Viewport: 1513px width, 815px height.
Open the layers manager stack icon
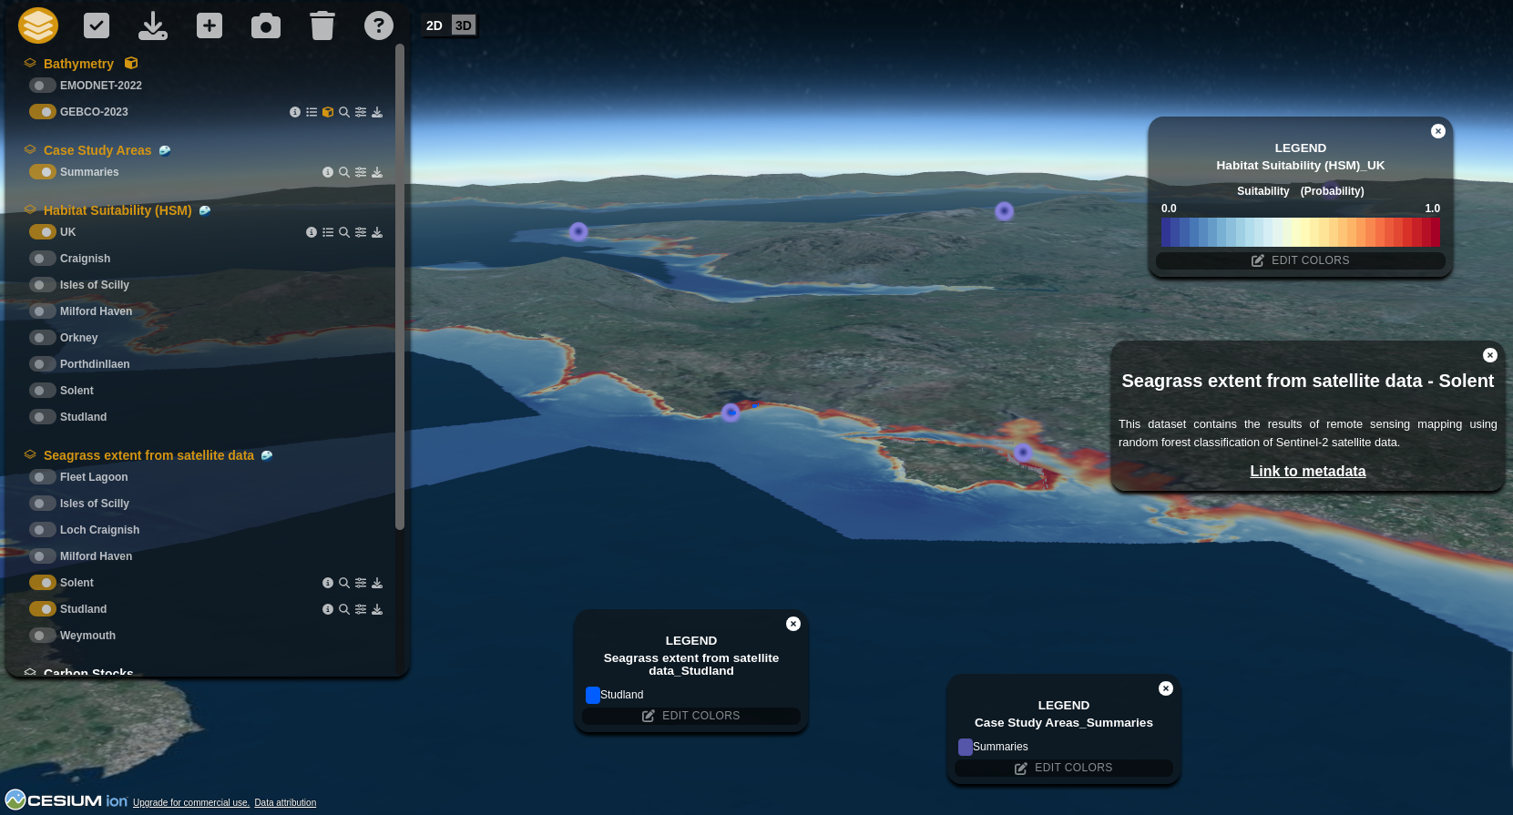[x=38, y=25]
